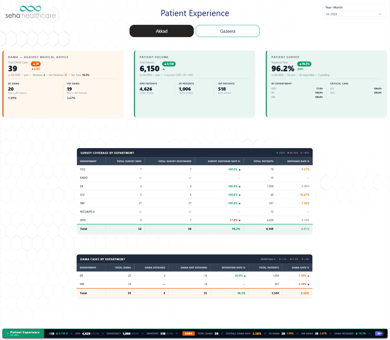Image resolution: width=390 pixels, height=340 pixels.
Task: Click the orange 39 badge in DAMA card
Action: point(36,64)
